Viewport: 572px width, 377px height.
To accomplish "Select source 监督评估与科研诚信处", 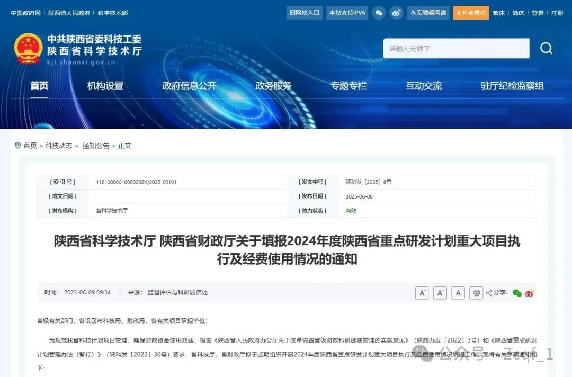I will (x=177, y=292).
